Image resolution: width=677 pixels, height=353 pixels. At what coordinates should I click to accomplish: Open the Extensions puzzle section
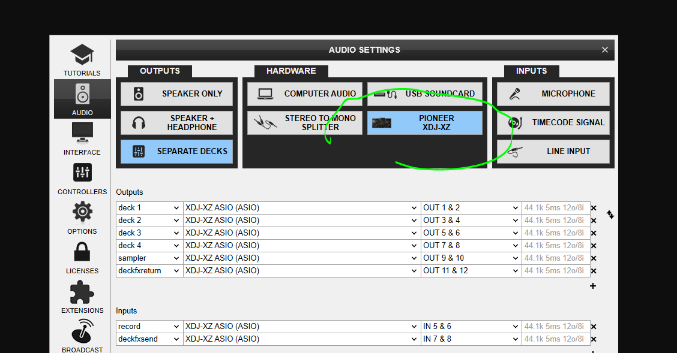pos(82,297)
